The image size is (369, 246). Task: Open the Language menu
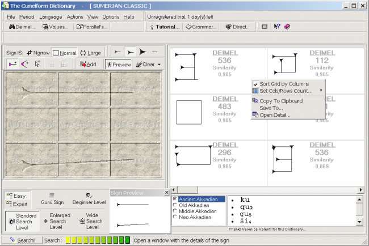tap(51, 17)
